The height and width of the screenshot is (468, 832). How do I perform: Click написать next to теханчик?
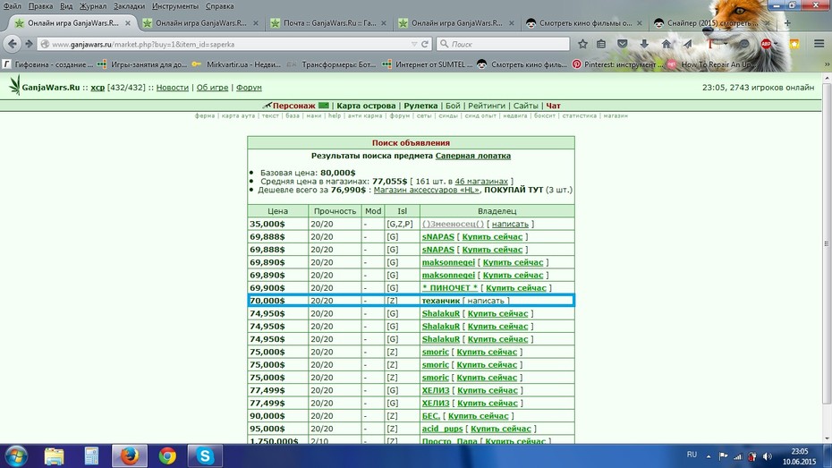pos(486,301)
